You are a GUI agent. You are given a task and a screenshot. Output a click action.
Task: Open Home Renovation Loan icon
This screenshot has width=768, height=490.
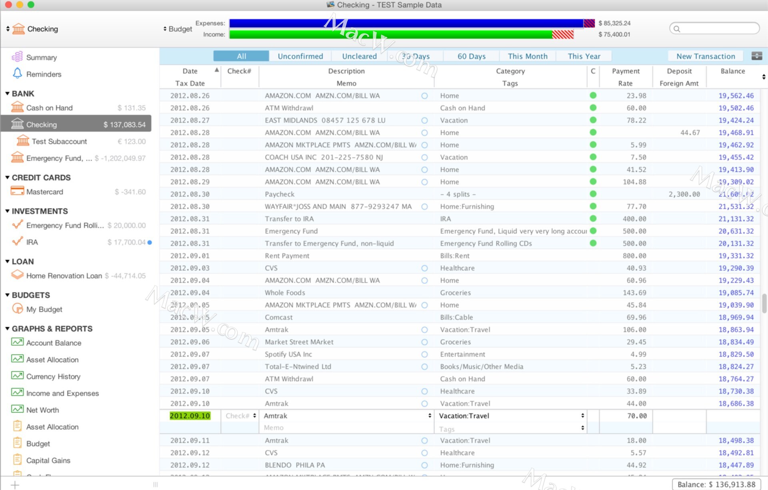17,275
